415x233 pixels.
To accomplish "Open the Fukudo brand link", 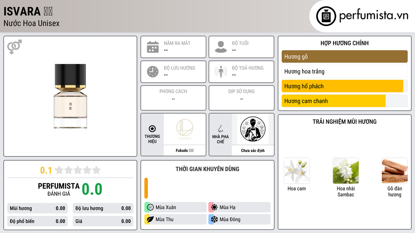I will [x=185, y=150].
